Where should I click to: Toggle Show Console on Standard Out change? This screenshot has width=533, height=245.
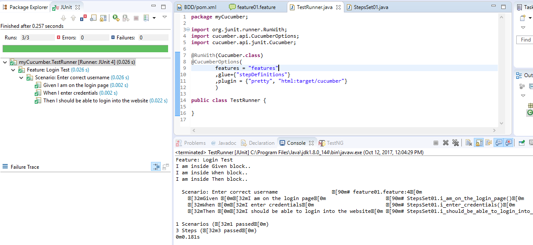tap(498, 143)
